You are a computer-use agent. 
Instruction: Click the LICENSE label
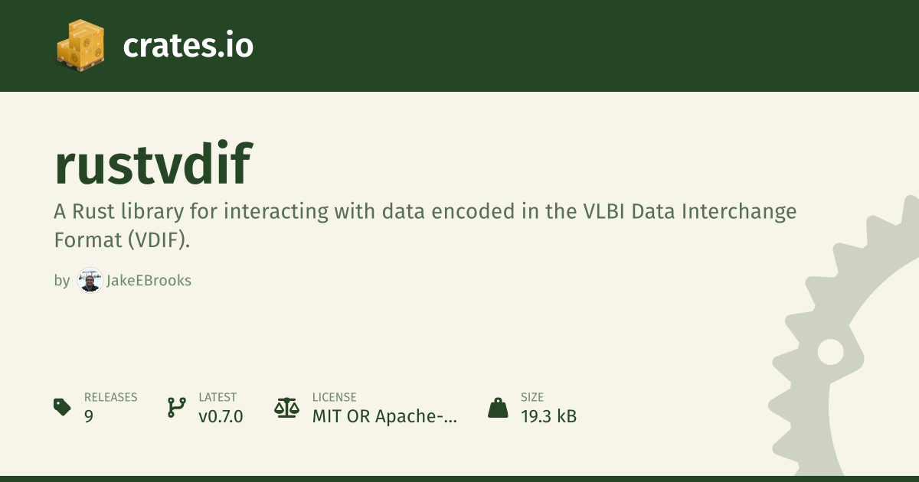click(x=334, y=397)
